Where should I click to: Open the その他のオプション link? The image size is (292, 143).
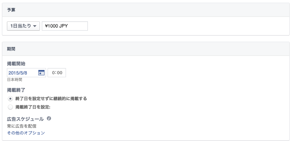click(26, 133)
